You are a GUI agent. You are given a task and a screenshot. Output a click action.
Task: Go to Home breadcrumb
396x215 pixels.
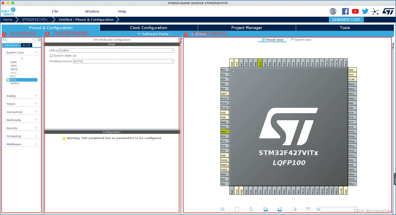pyautogui.click(x=8, y=20)
